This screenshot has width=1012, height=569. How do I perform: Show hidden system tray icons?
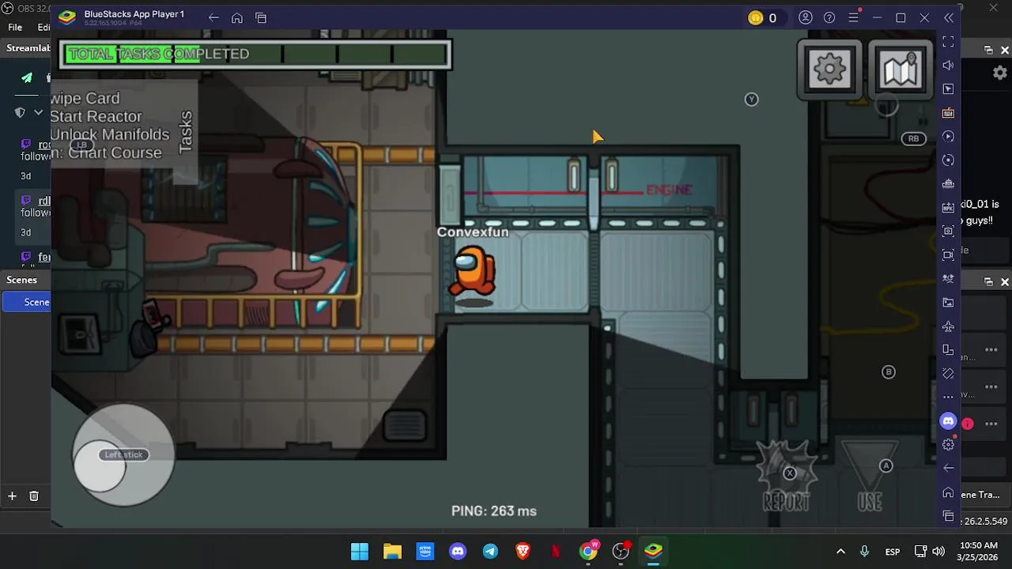tap(840, 551)
